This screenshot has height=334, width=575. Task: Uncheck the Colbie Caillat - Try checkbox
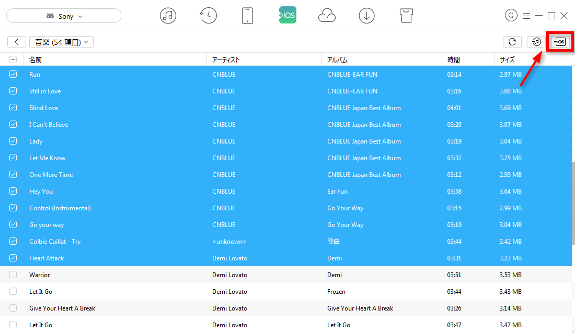pyautogui.click(x=13, y=241)
